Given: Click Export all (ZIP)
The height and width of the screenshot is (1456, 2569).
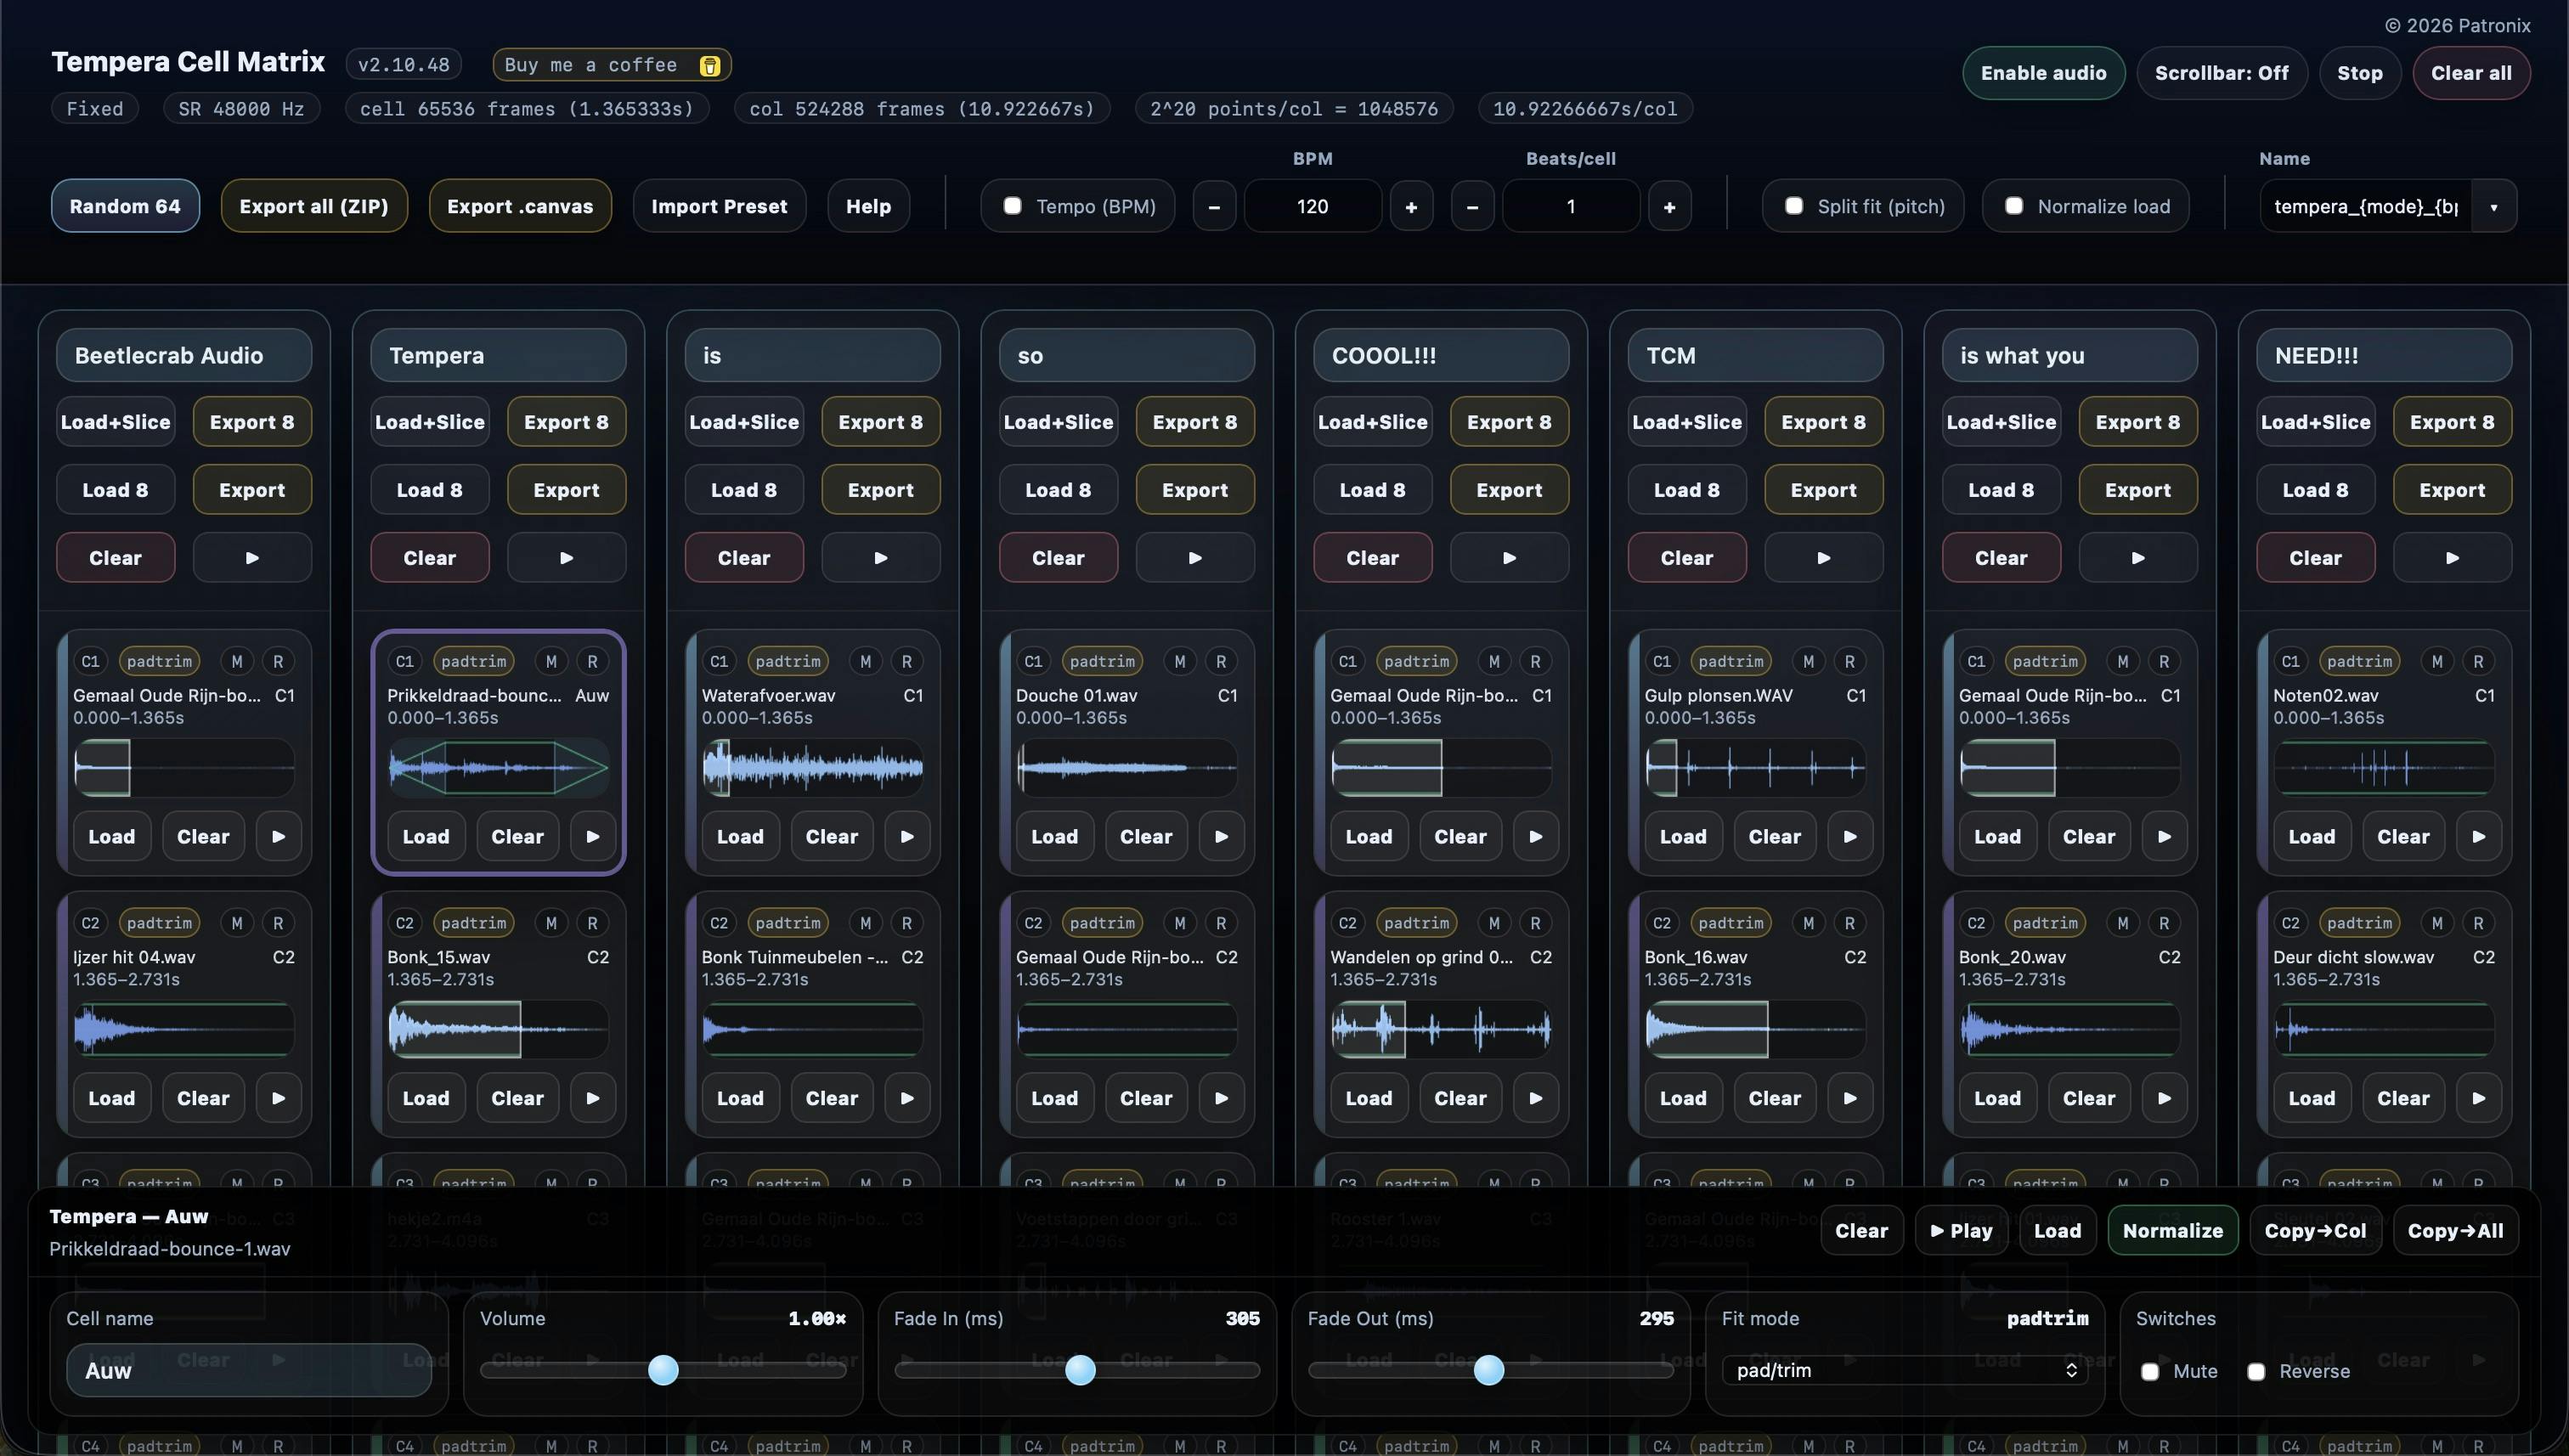Looking at the screenshot, I should coord(314,206).
